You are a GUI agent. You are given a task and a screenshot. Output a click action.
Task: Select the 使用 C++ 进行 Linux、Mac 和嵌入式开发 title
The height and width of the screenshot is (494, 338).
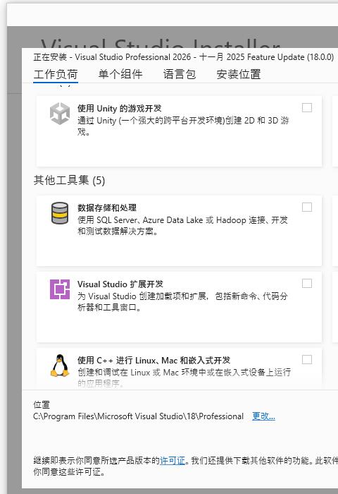tap(154, 360)
